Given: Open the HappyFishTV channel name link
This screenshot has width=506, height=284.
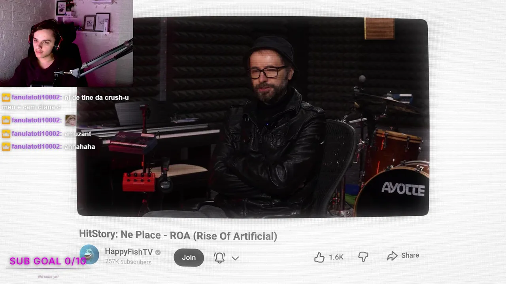Looking at the screenshot, I should pos(128,252).
